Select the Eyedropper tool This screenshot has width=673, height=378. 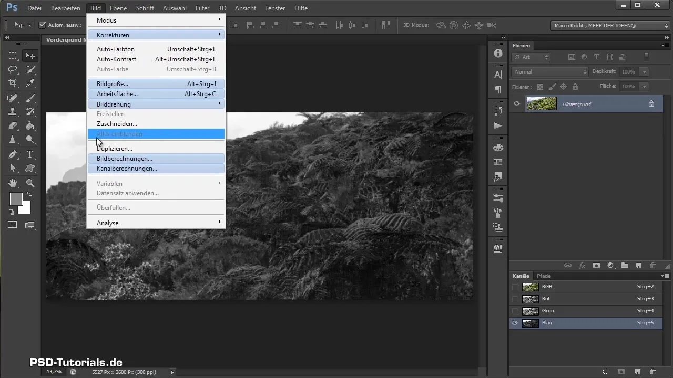click(30, 83)
